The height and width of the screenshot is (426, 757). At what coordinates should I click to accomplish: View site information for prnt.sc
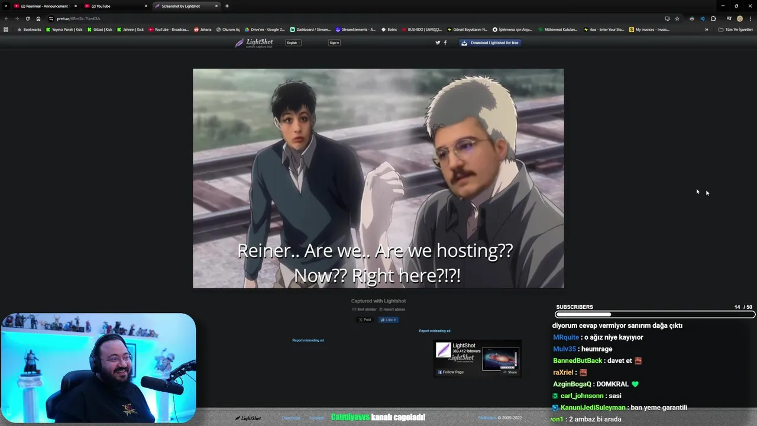coord(51,18)
